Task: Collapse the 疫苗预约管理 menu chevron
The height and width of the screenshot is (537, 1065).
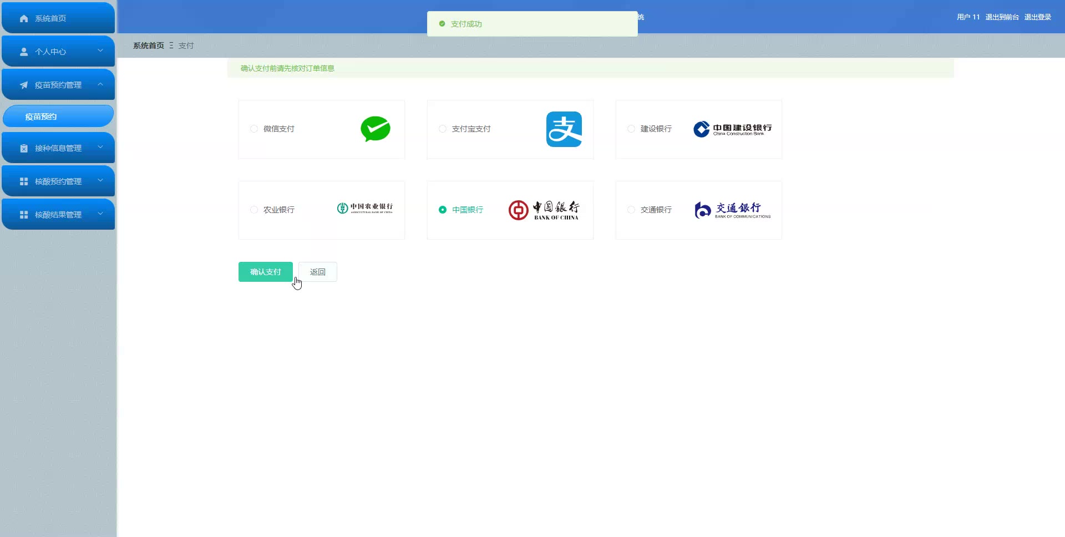Action: [100, 84]
